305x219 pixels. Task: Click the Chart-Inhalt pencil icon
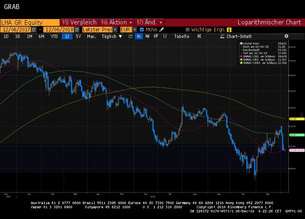223,36
